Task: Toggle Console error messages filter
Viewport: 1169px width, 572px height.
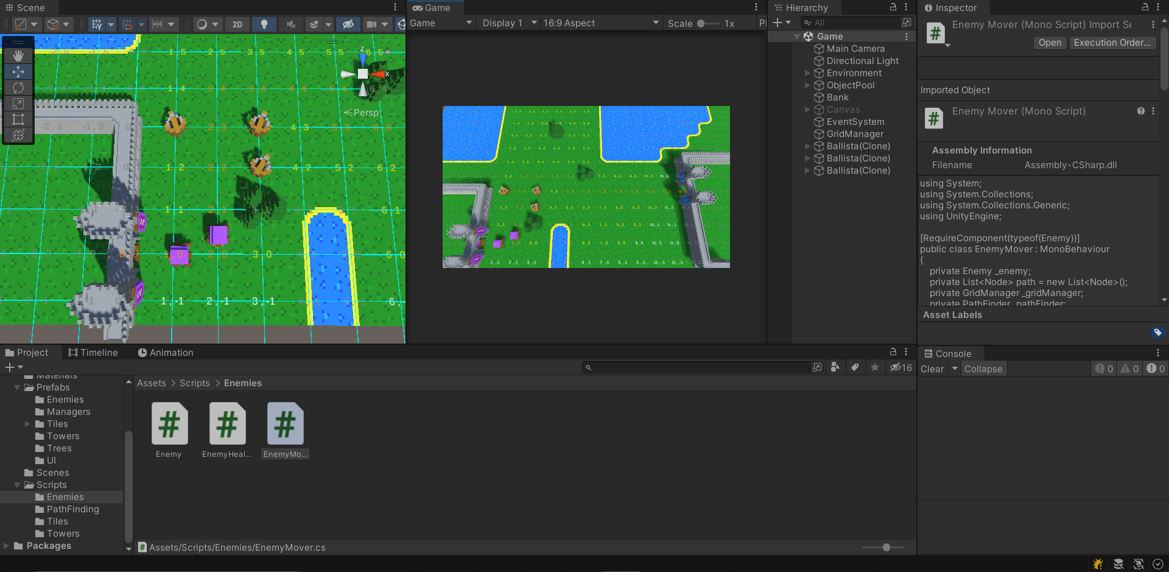Action: point(1156,369)
